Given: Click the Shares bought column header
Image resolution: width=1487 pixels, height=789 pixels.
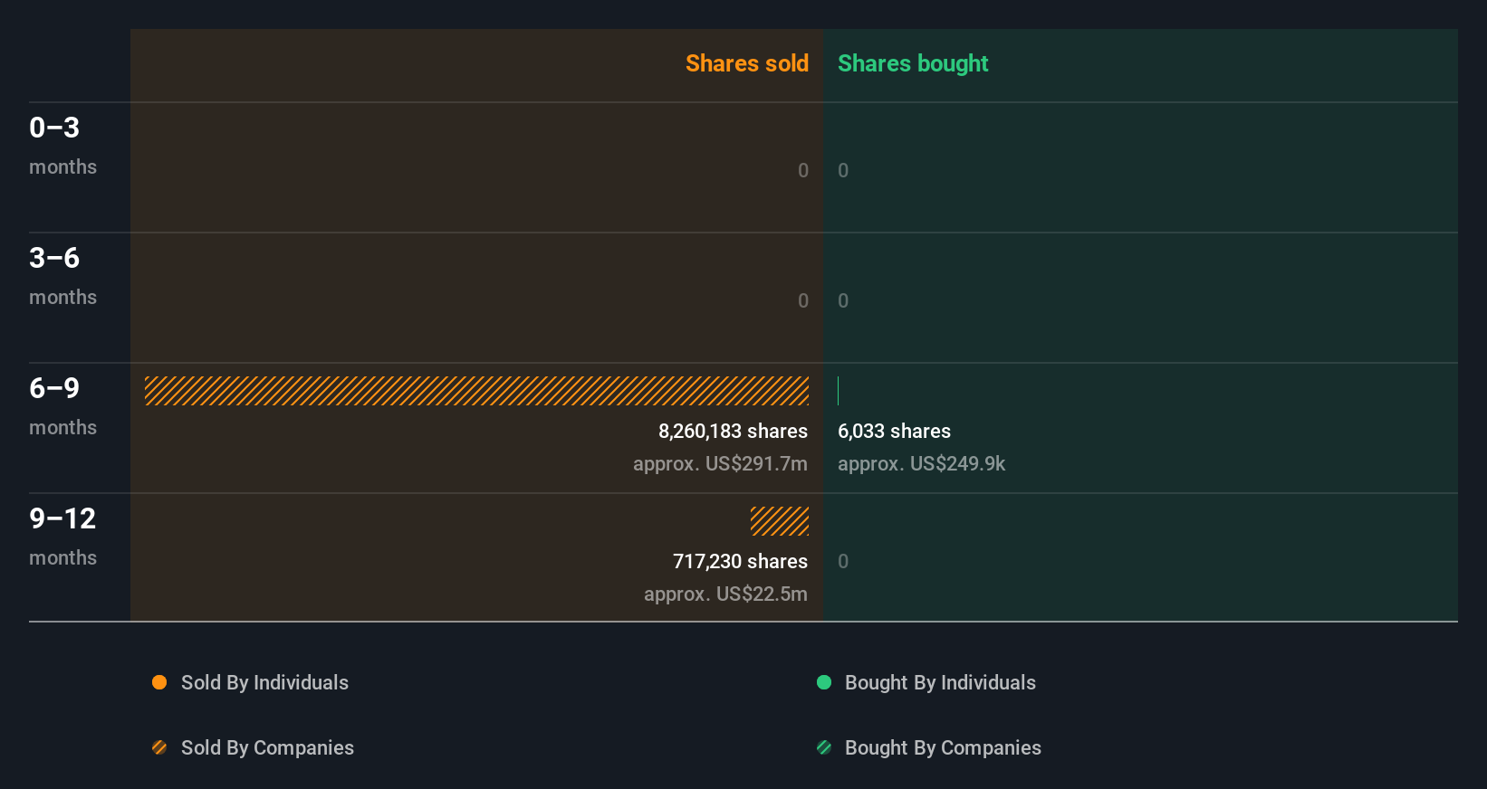Looking at the screenshot, I should (913, 63).
